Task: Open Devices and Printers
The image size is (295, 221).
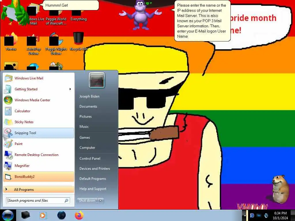Action: click(94, 169)
